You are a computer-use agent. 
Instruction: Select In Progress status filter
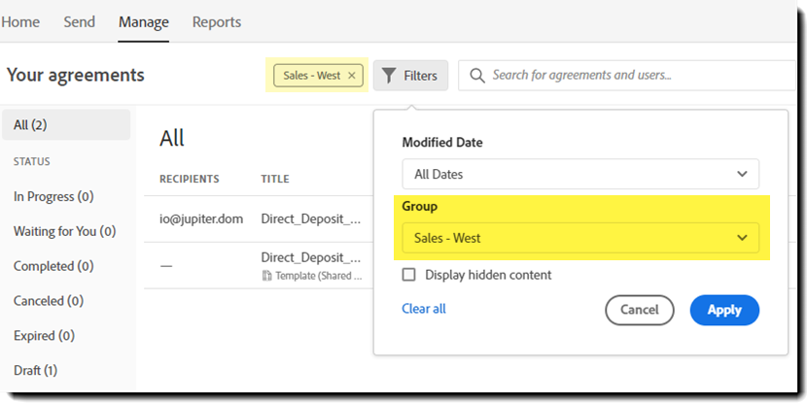(x=53, y=196)
